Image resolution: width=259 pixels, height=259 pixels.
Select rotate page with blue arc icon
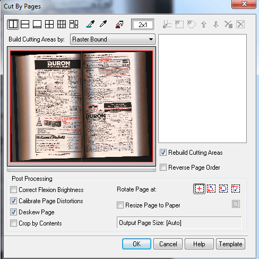click(223, 189)
